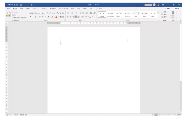The width and height of the screenshot is (183, 119).
Task: Switch to the print layout view button in status bar
Action: pos(157,115)
